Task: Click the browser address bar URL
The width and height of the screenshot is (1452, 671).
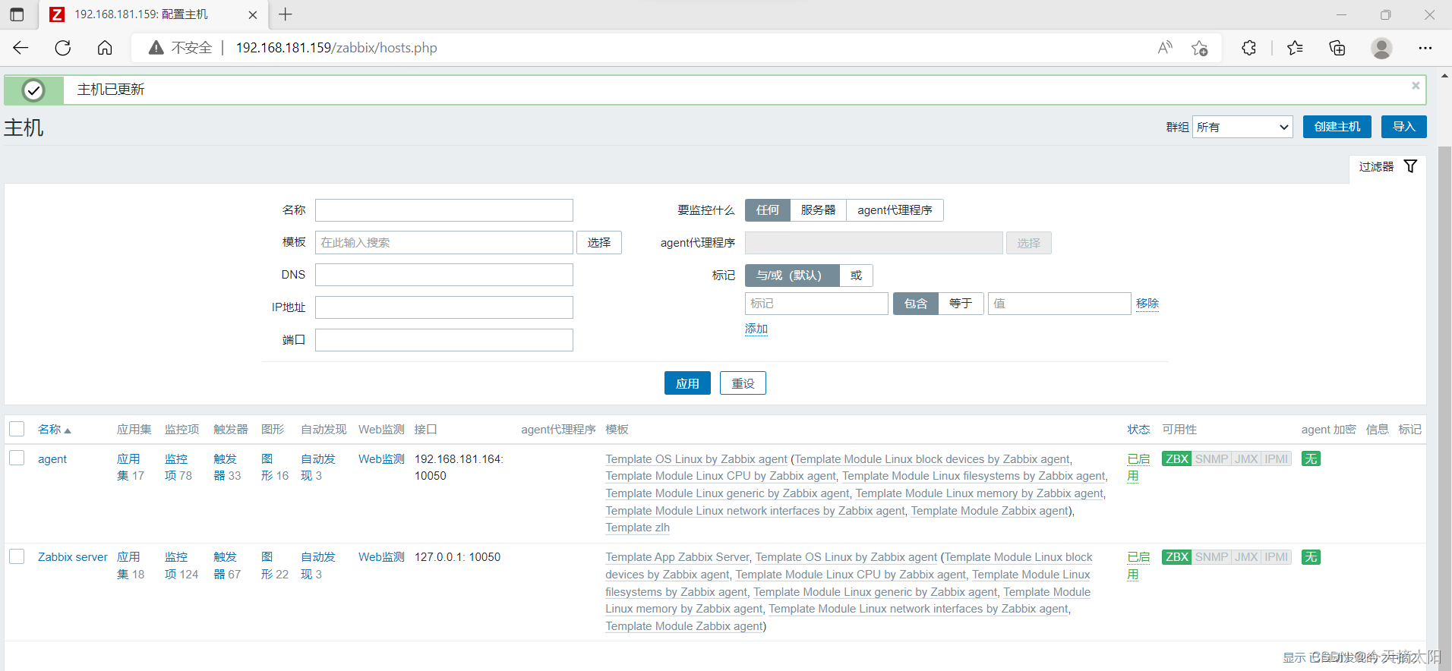Action: (x=336, y=48)
